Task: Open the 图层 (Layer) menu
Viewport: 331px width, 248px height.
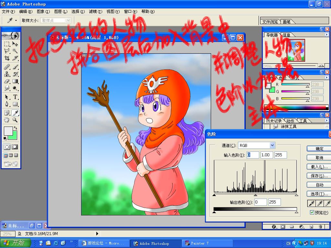Action: tap(61, 12)
